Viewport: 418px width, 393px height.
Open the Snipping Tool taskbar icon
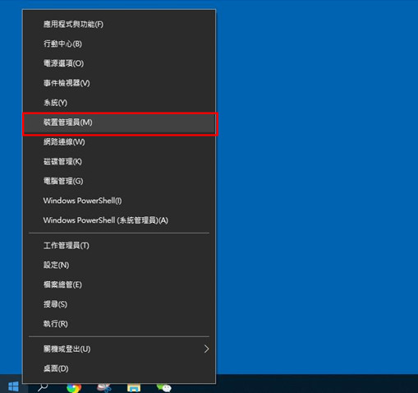tap(103, 388)
